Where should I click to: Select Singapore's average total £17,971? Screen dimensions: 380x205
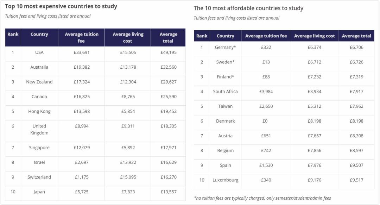click(169, 148)
